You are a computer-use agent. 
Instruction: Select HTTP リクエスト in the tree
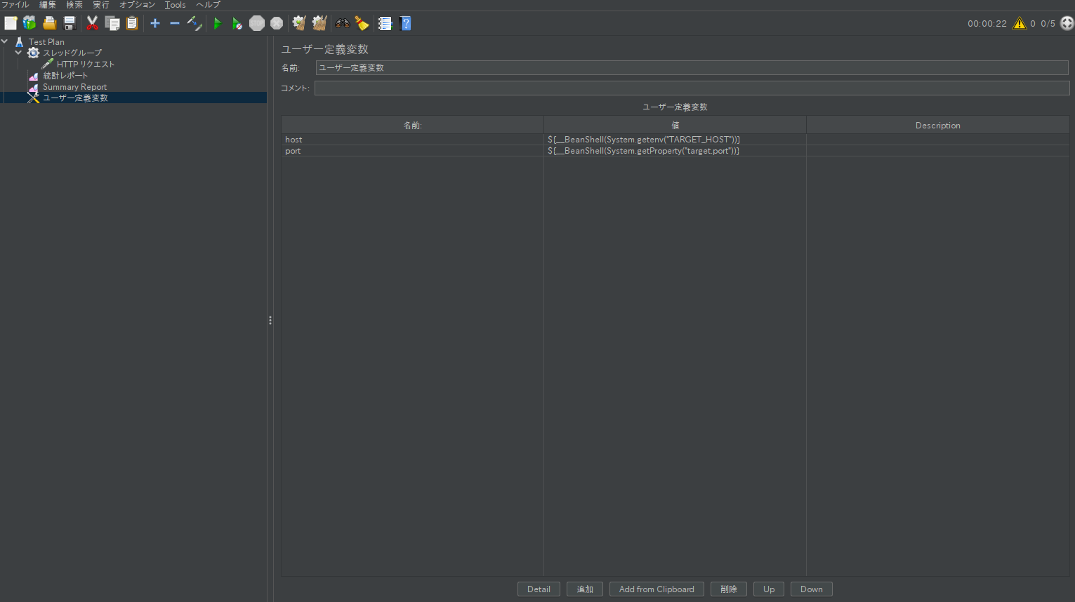tap(86, 65)
